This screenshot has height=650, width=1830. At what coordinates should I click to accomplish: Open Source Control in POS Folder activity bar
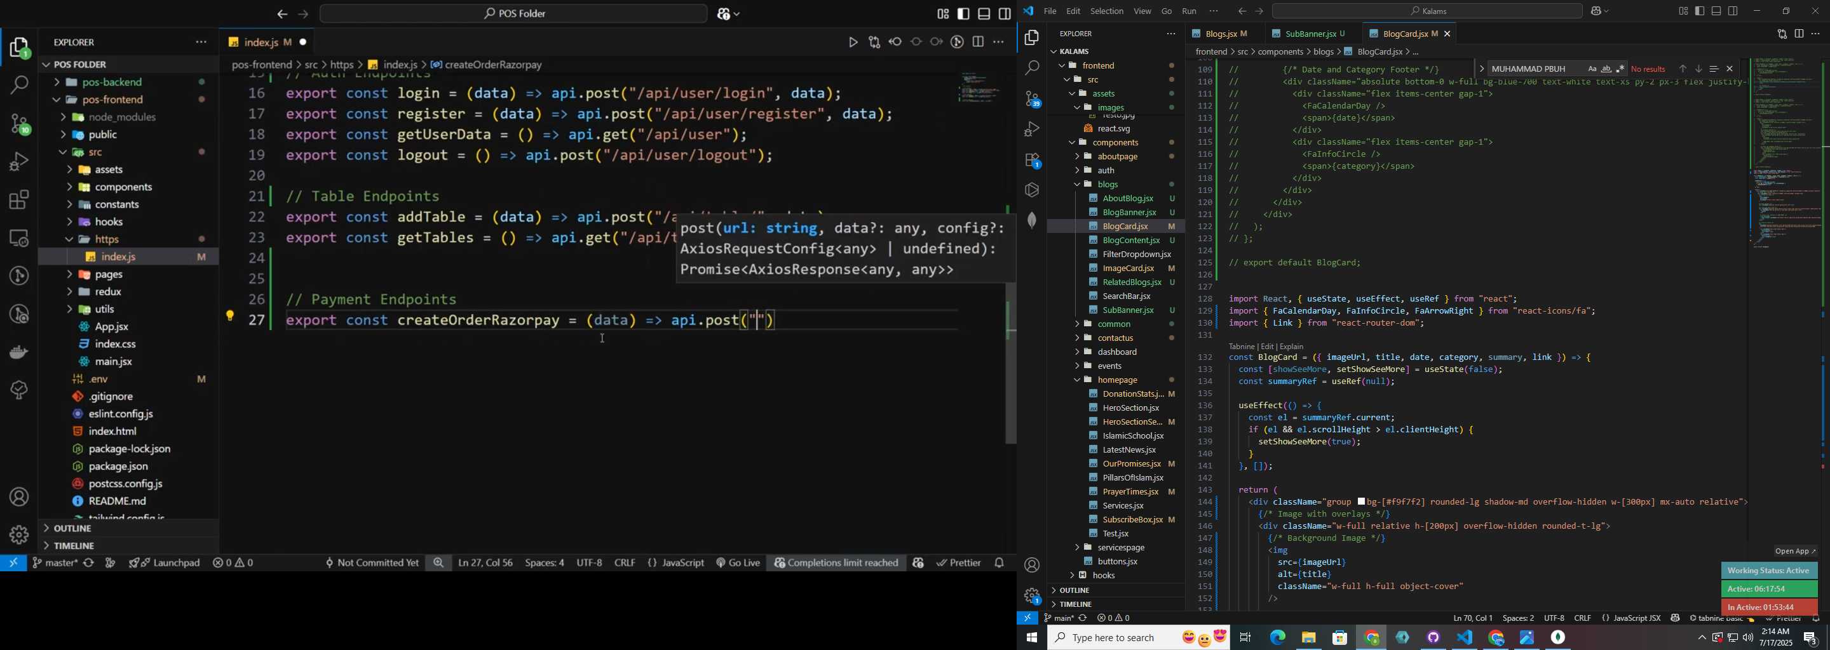[19, 124]
